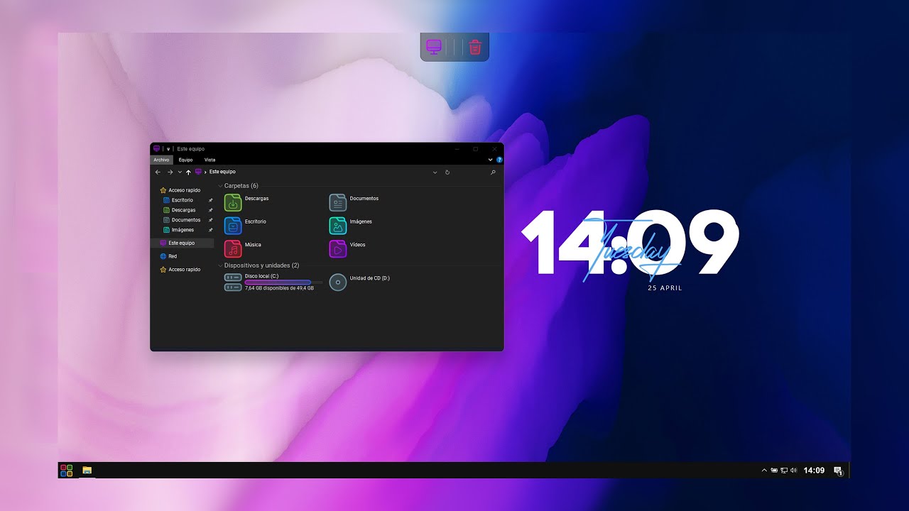Select Red in the navigation pane

173,256
